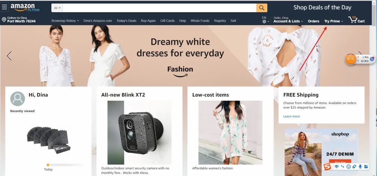Screen dimensions: 377x176
Task: Open Today's Deals in navigation bar
Action: coord(126,21)
